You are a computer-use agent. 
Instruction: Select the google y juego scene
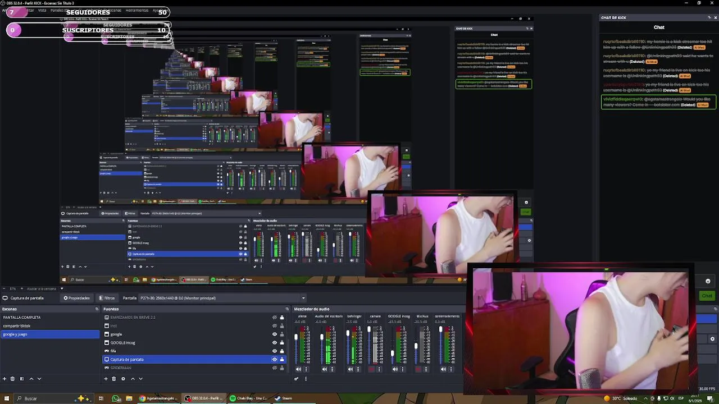pyautogui.click(x=50, y=334)
